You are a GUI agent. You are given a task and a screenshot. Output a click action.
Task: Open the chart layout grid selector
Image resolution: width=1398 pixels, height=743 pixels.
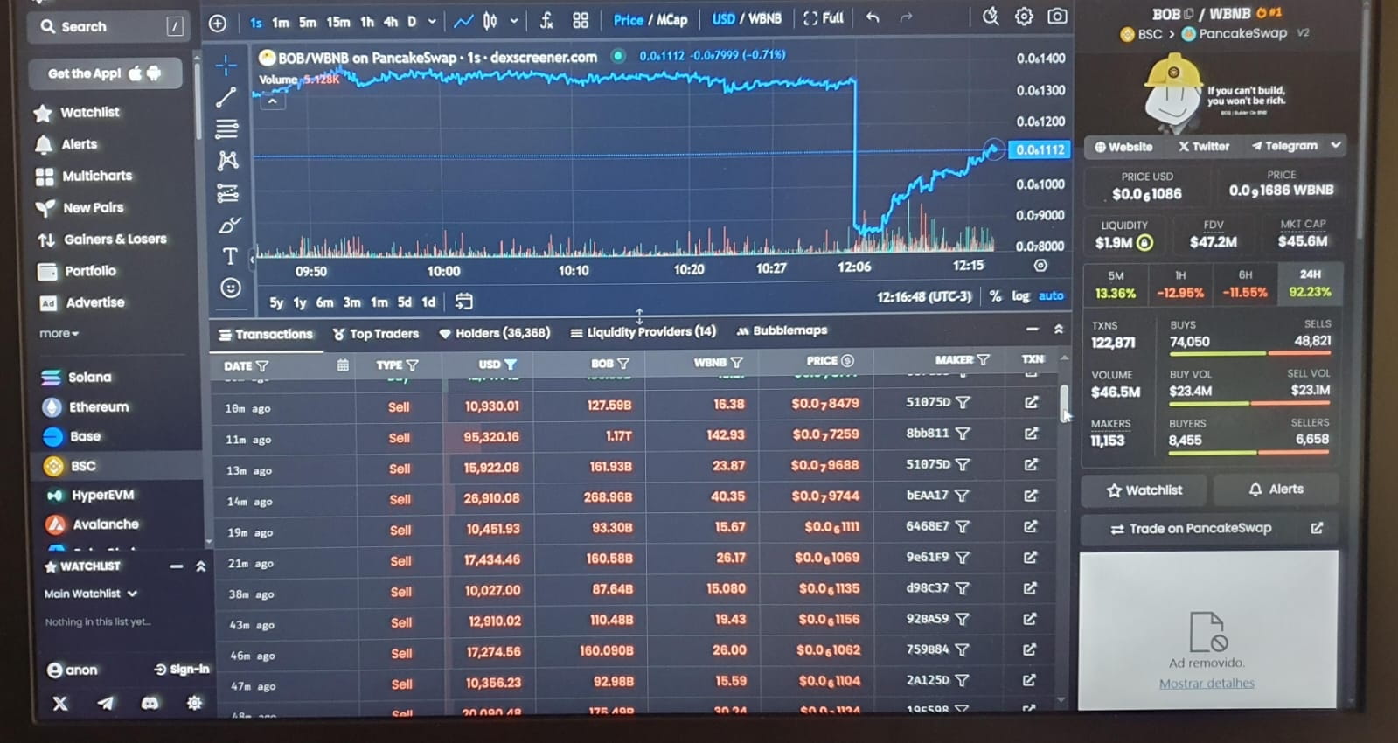[581, 20]
